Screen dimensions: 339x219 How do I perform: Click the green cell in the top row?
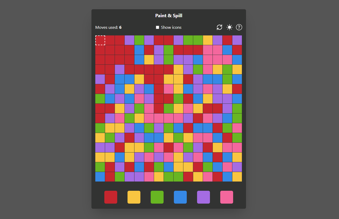click(x=139, y=40)
